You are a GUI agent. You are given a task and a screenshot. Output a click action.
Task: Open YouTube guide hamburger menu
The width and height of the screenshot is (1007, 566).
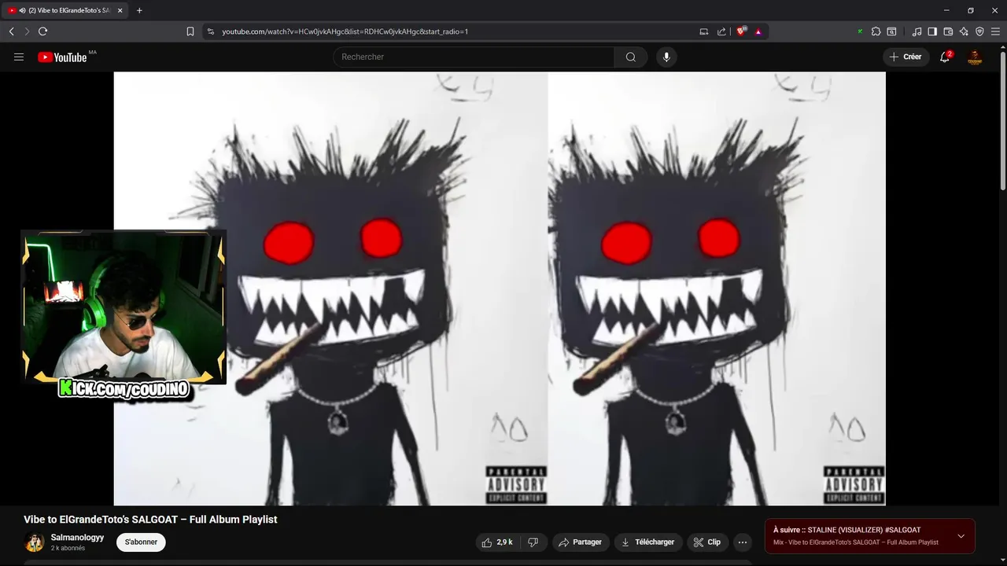click(19, 57)
